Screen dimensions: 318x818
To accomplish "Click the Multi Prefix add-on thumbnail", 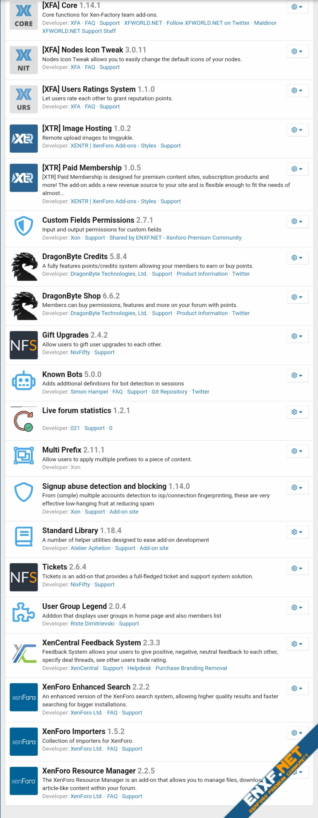I will pyautogui.click(x=23, y=455).
